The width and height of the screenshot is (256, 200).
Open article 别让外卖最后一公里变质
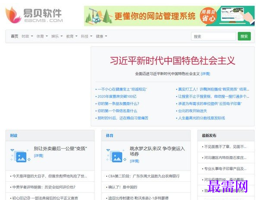[60, 149]
